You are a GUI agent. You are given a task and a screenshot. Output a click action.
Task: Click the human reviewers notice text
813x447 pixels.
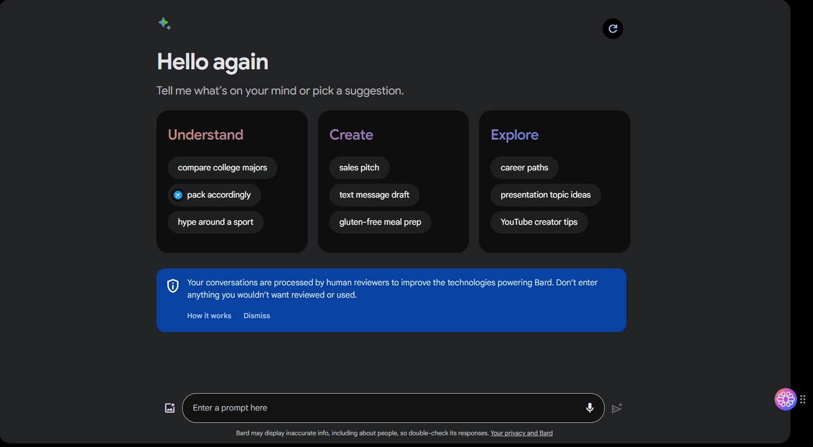pyautogui.click(x=392, y=288)
